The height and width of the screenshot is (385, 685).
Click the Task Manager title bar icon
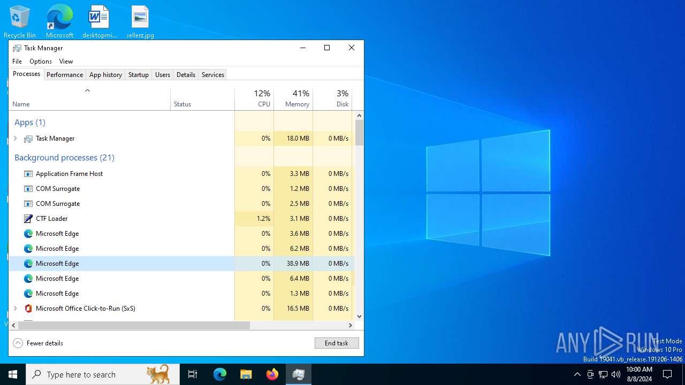[17, 48]
